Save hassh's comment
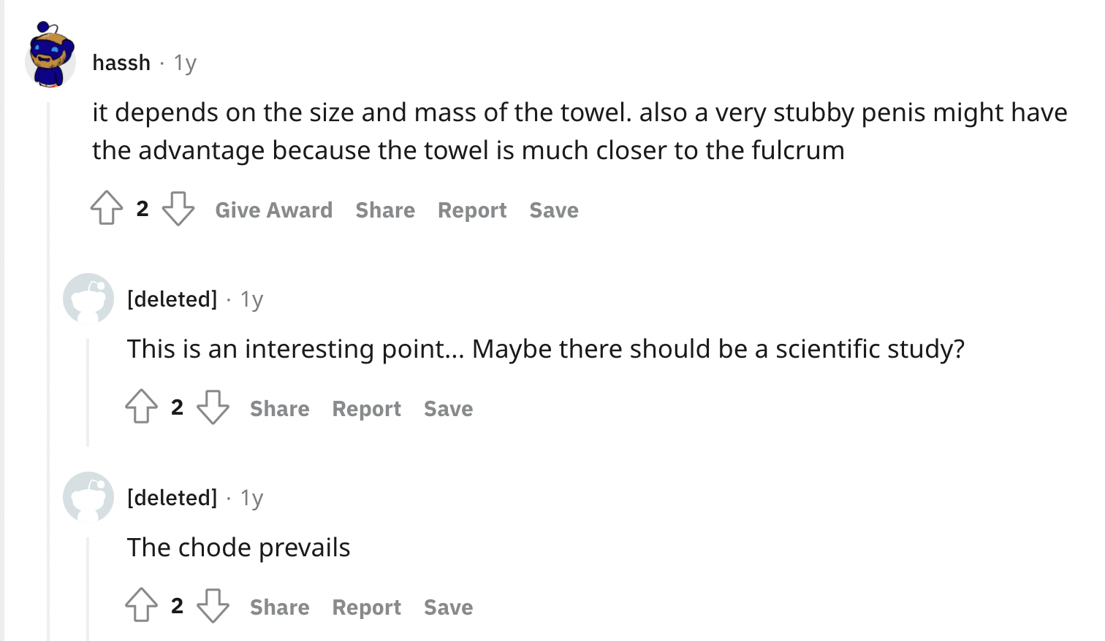Screen dimensions: 1105x641 click(x=554, y=210)
